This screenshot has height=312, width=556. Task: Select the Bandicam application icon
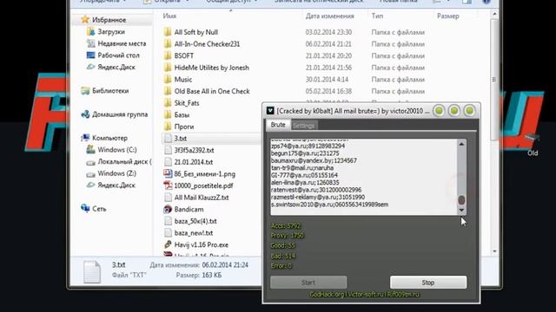point(168,209)
